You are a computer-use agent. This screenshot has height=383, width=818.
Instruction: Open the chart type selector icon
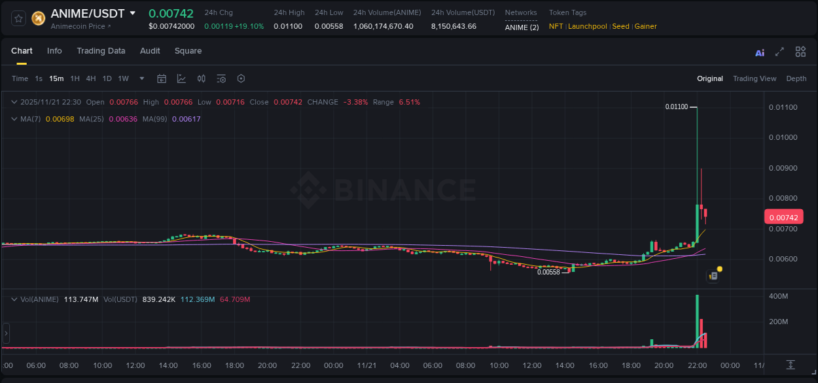click(181, 78)
